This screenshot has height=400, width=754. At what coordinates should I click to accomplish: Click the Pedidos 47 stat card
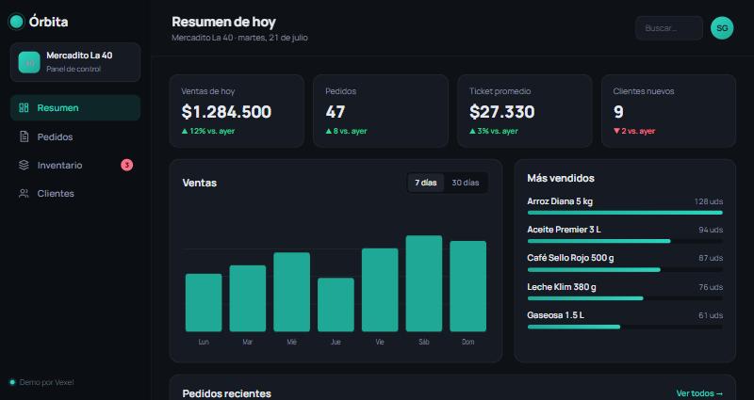(381, 110)
